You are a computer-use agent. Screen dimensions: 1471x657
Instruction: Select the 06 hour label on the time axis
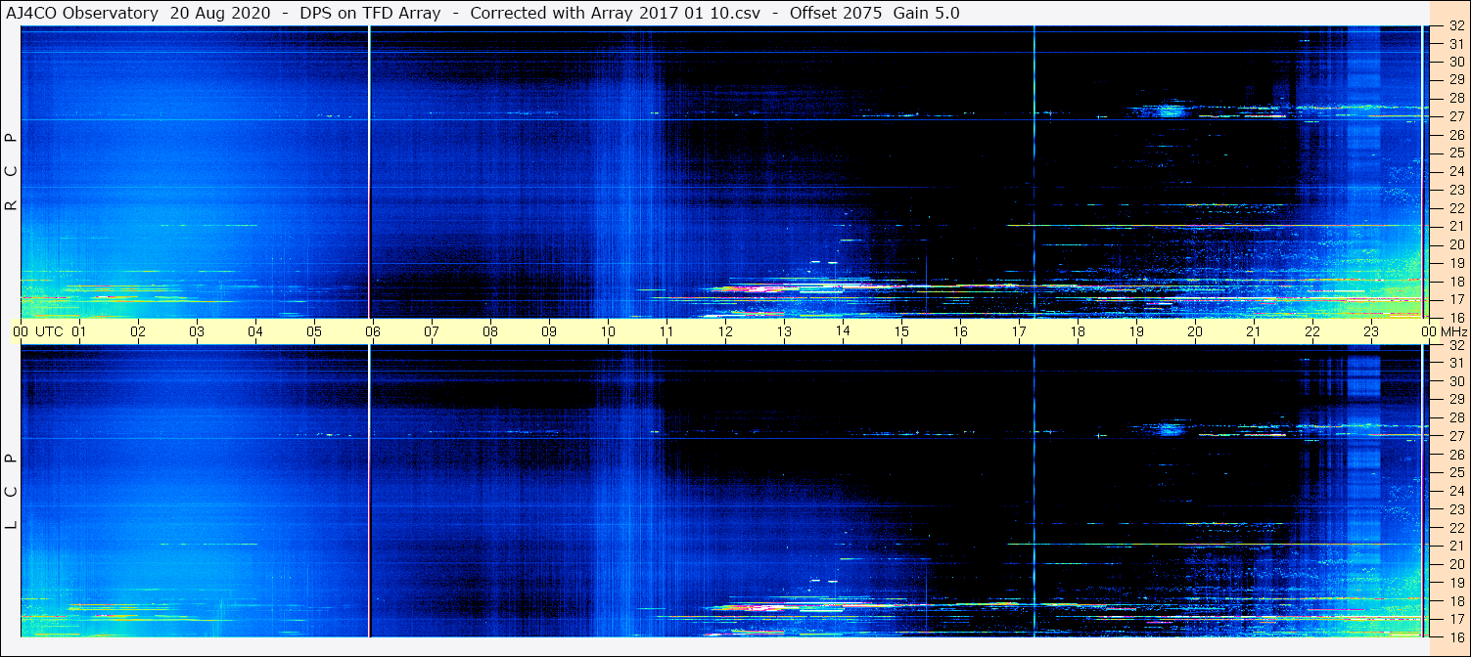pos(373,331)
